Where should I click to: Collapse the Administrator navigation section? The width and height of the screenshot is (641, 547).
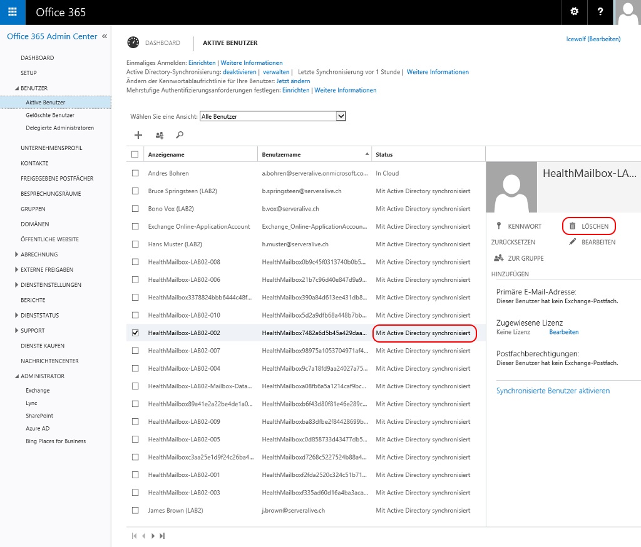[17, 376]
